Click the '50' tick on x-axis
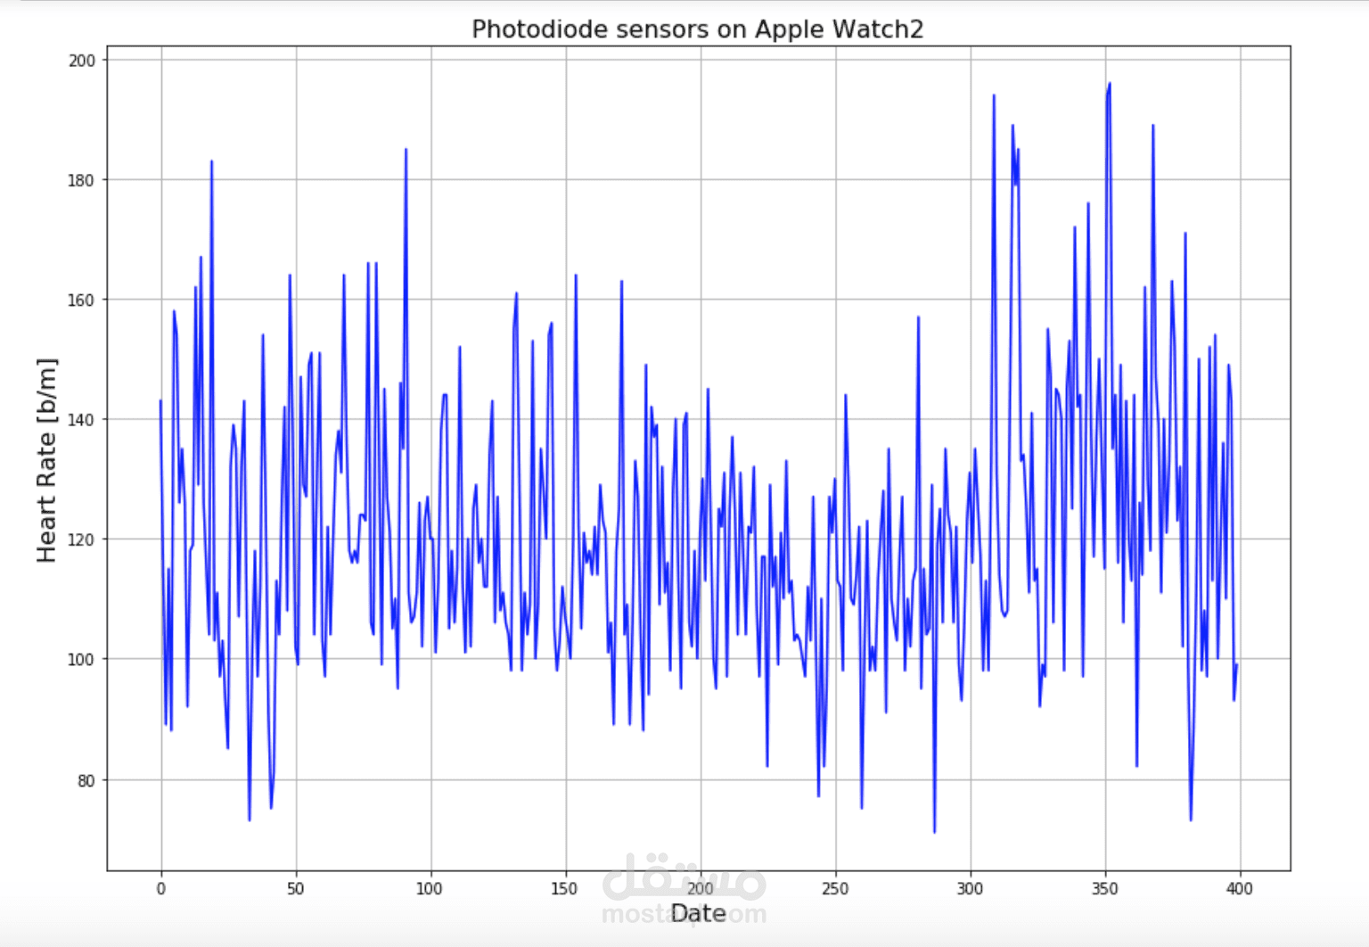1369x947 pixels. point(296,888)
